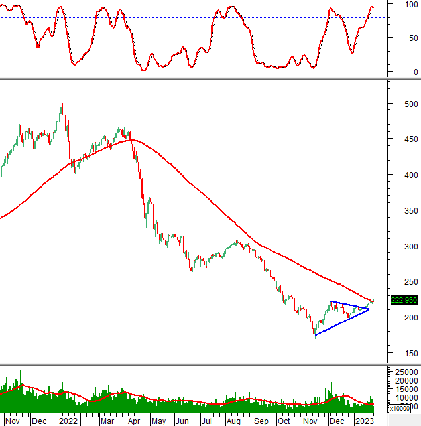Image resolution: width=421 pixels, height=426 pixels.
Task: Click the lower blue triangle trendline
Action: click(x=342, y=322)
